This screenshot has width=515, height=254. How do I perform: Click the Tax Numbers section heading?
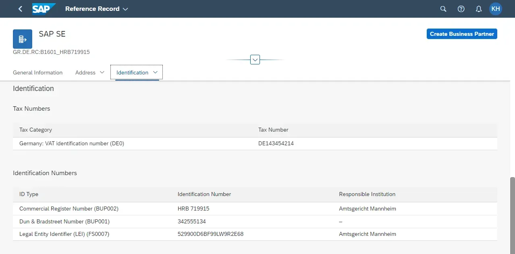pos(31,108)
